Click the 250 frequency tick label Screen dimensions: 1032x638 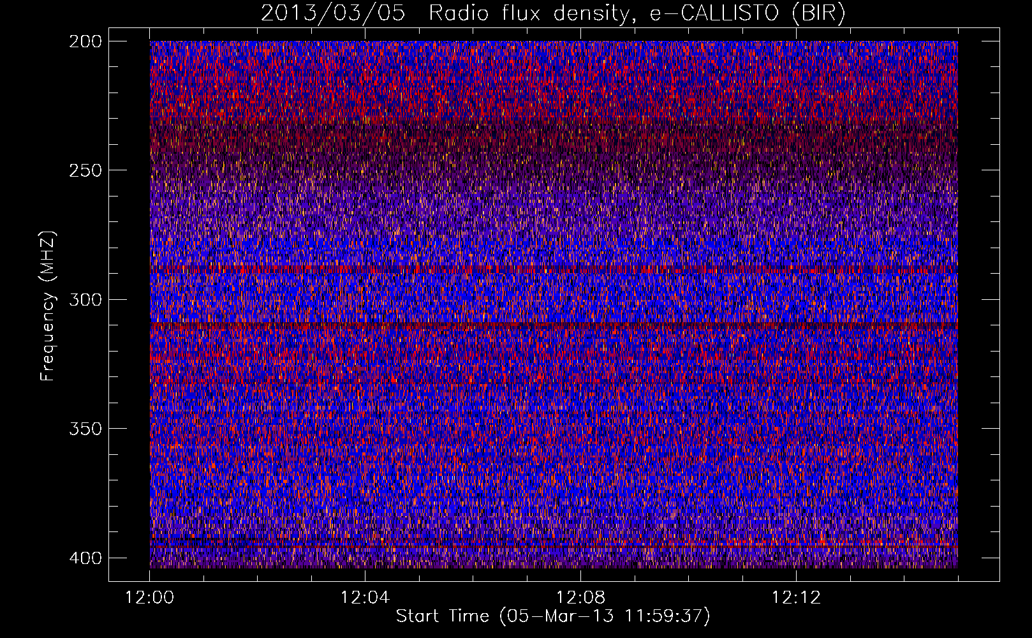(85, 170)
